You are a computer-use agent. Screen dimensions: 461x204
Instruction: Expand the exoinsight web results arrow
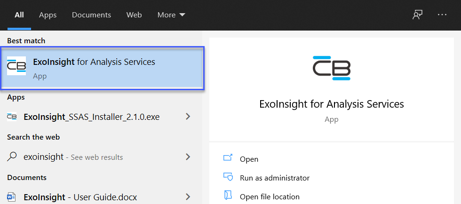tap(188, 157)
